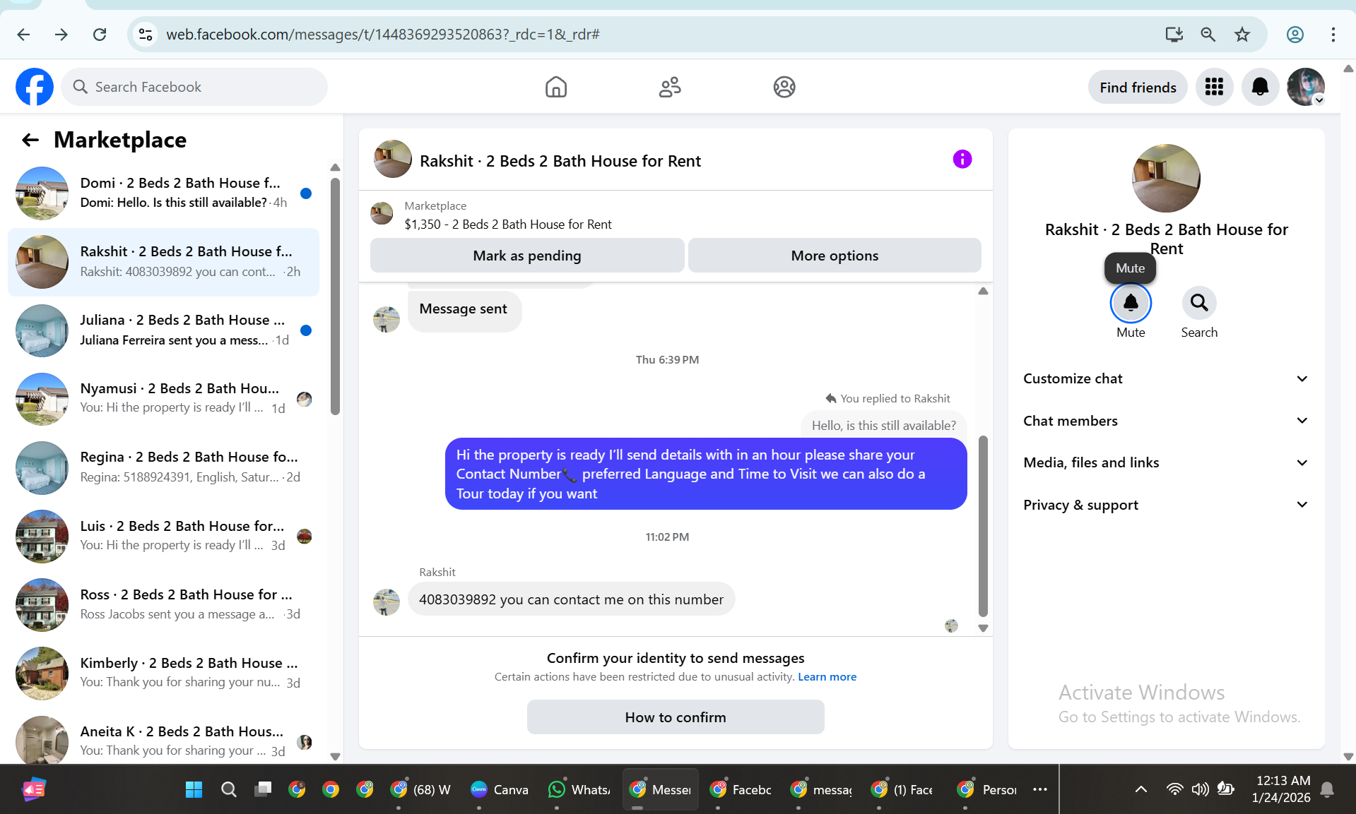Open WhatsApp from the taskbar

coord(579,789)
